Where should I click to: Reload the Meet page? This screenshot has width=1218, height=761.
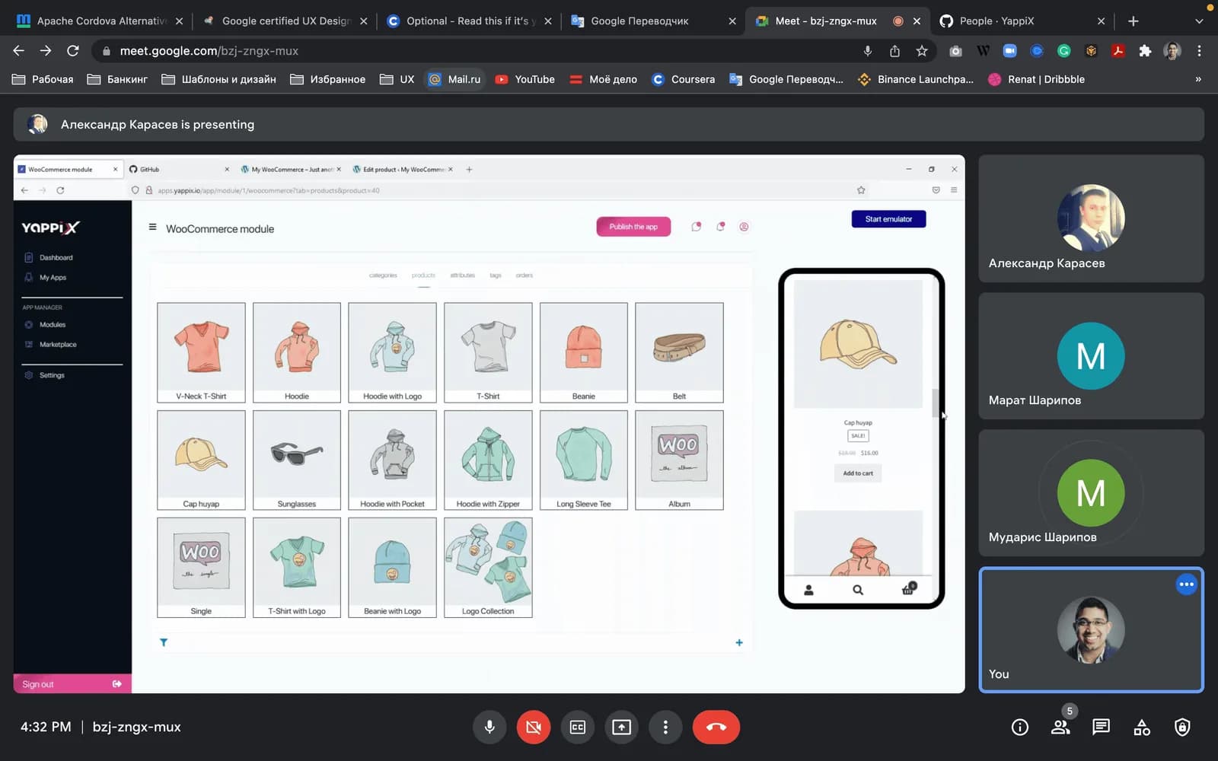click(73, 51)
